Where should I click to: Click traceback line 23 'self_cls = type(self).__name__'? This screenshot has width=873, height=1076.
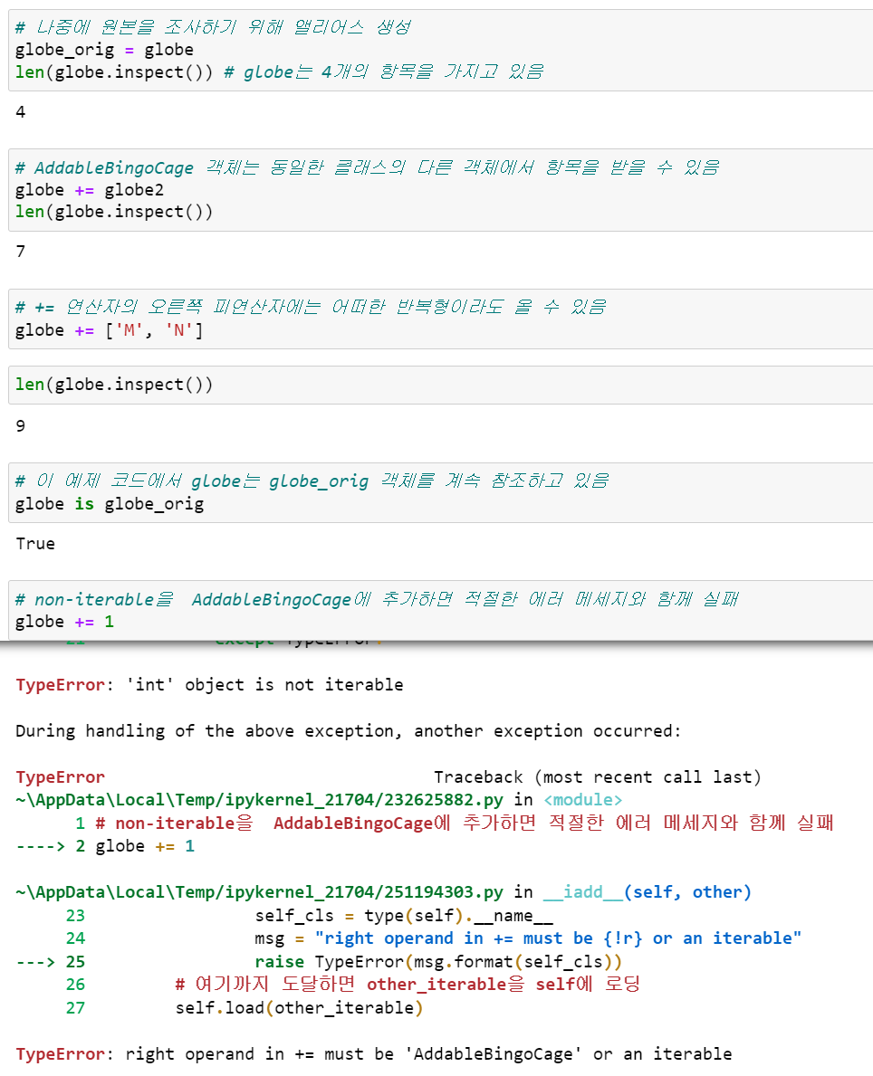coord(310,916)
